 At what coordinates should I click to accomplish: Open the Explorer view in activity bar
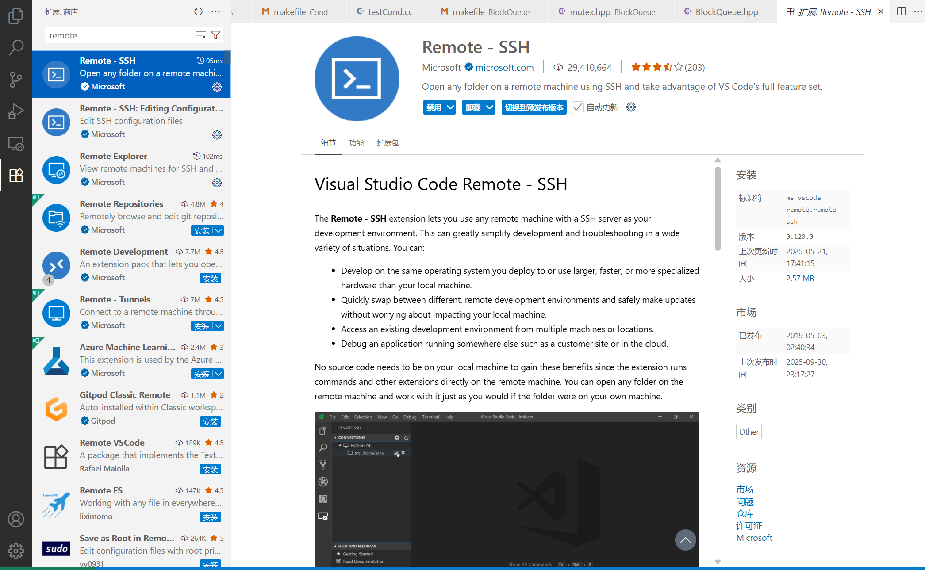tap(16, 16)
